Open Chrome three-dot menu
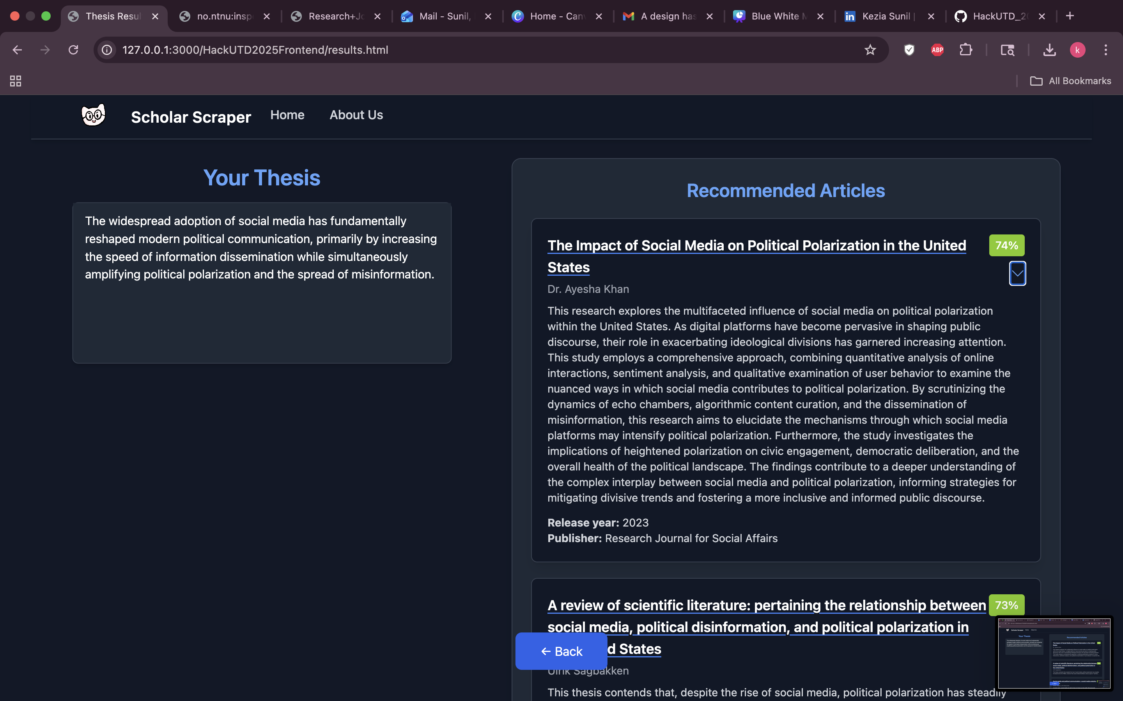This screenshot has height=701, width=1123. [1106, 49]
